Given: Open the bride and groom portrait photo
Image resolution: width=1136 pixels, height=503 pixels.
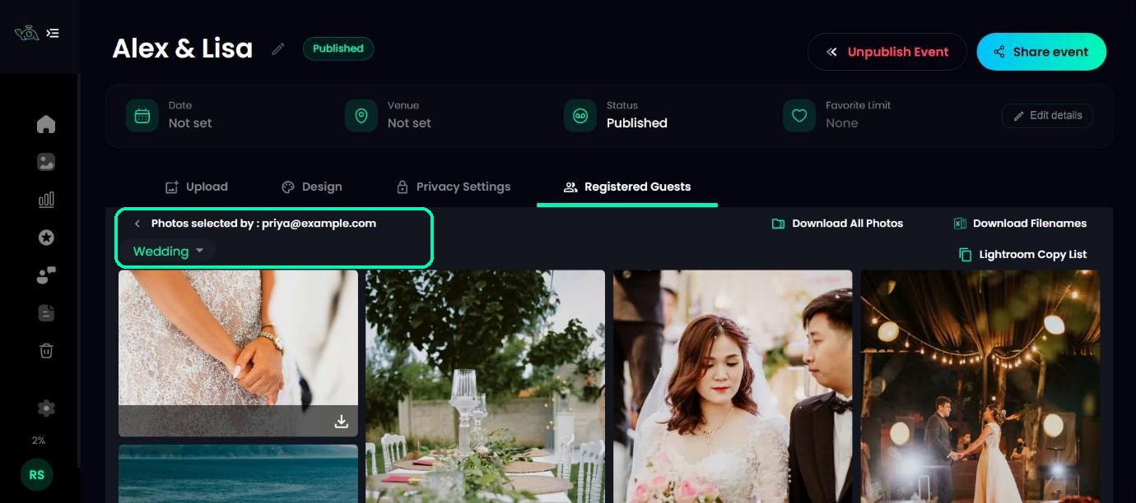Looking at the screenshot, I should [x=733, y=386].
